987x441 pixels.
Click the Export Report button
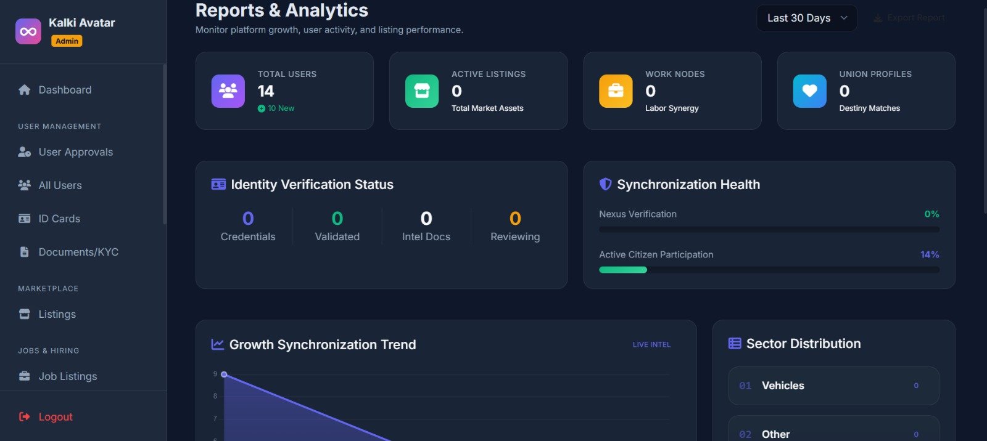pos(909,18)
